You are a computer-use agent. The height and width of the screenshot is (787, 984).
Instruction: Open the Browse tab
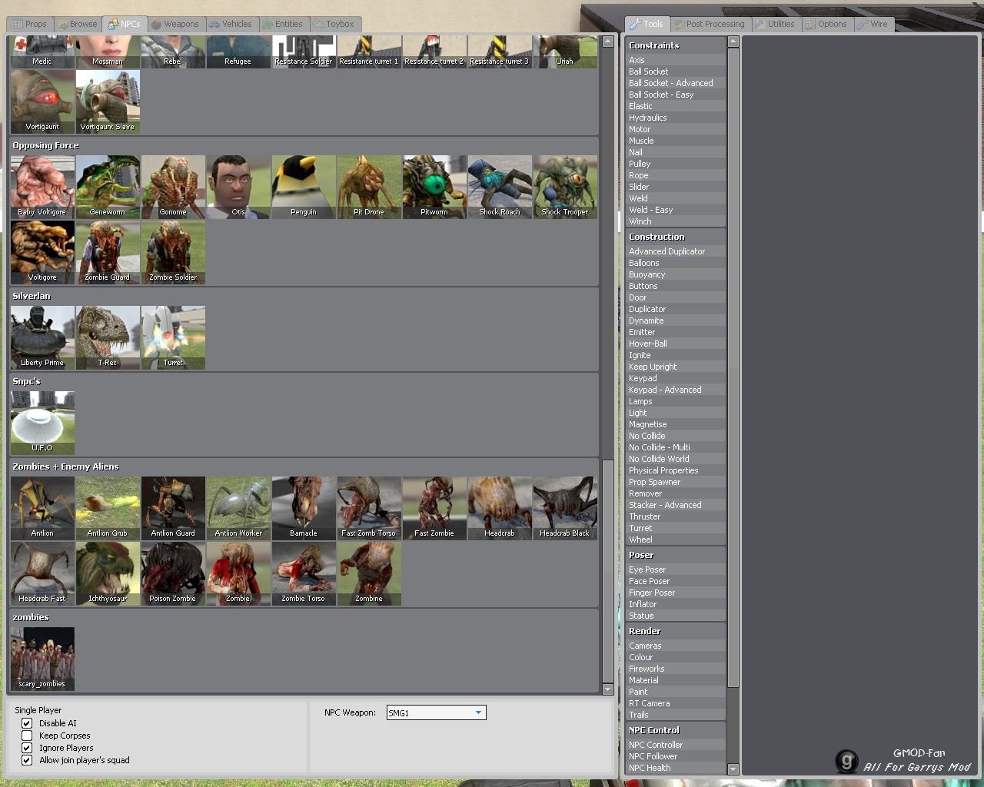(77, 24)
